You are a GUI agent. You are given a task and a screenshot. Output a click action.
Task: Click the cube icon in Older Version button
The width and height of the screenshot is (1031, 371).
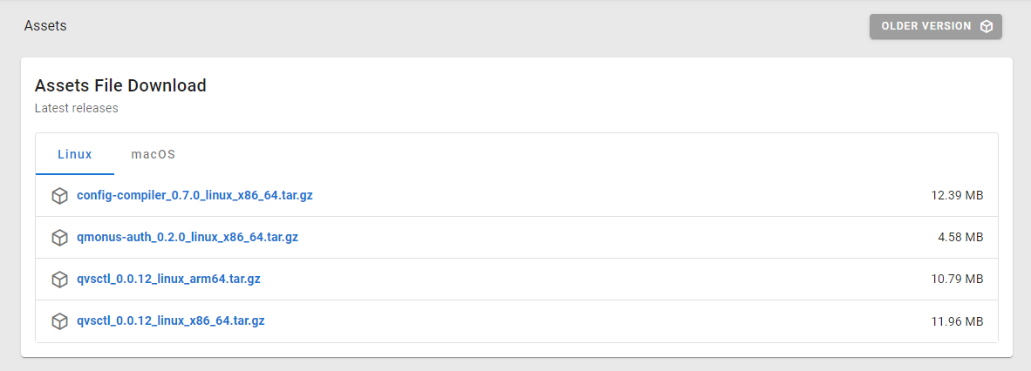click(x=987, y=26)
